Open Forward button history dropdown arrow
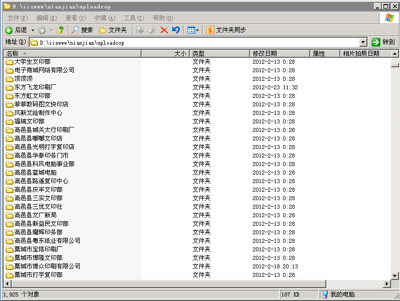The image size is (400, 301). (52, 31)
